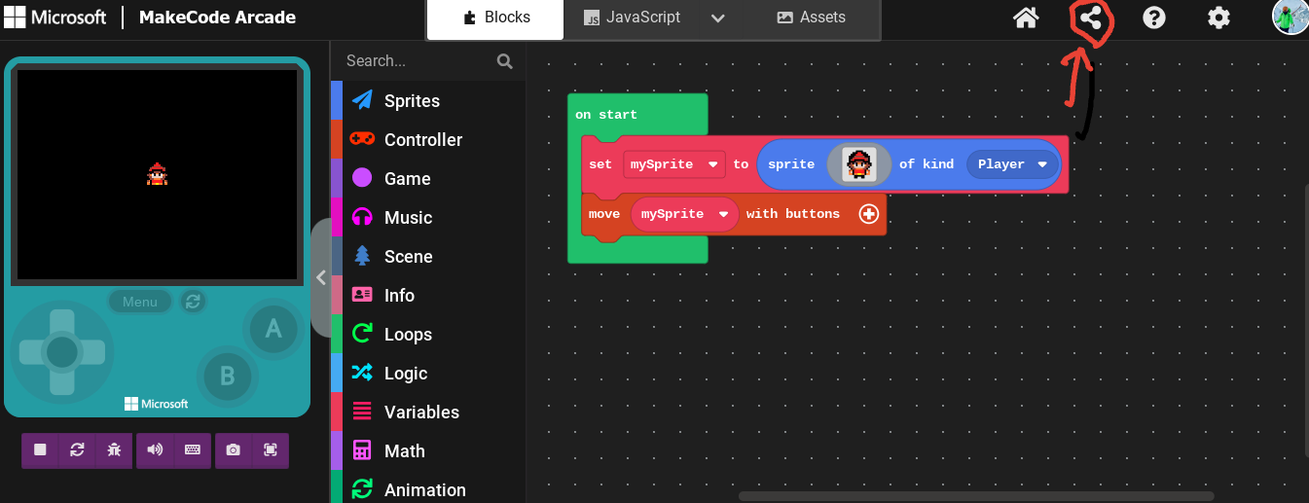The width and height of the screenshot is (1309, 503).
Task: Open the Scene block category
Action: click(x=428, y=257)
